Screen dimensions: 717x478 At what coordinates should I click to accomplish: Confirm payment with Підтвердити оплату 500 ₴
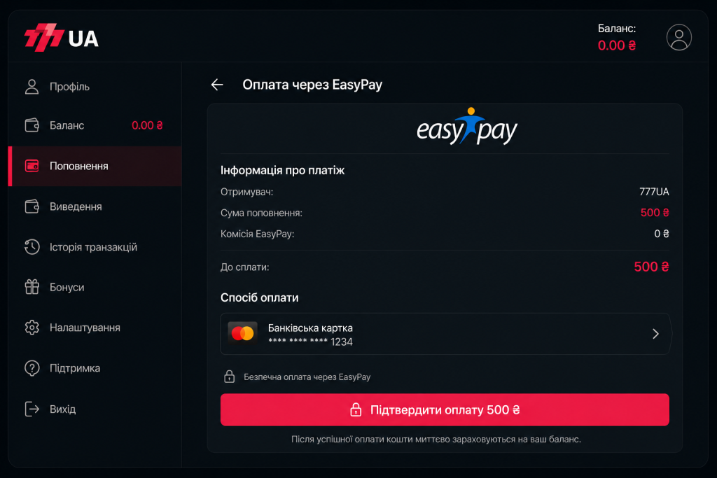pos(445,409)
